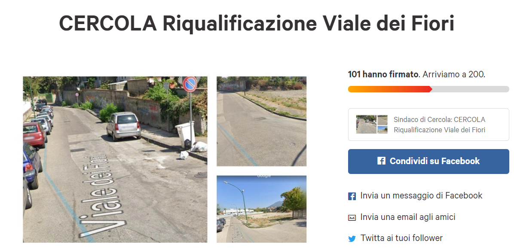The height and width of the screenshot is (250, 514).
Task: Click the petition thumbnail in the share card
Action: point(372,125)
